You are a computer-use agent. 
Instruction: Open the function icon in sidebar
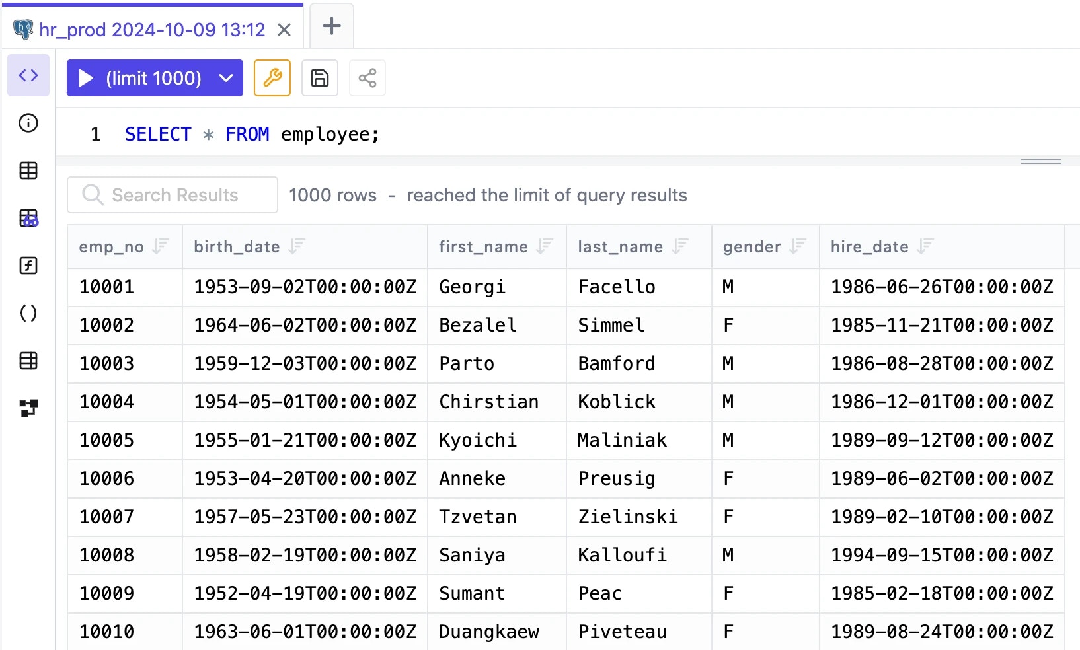click(x=28, y=266)
